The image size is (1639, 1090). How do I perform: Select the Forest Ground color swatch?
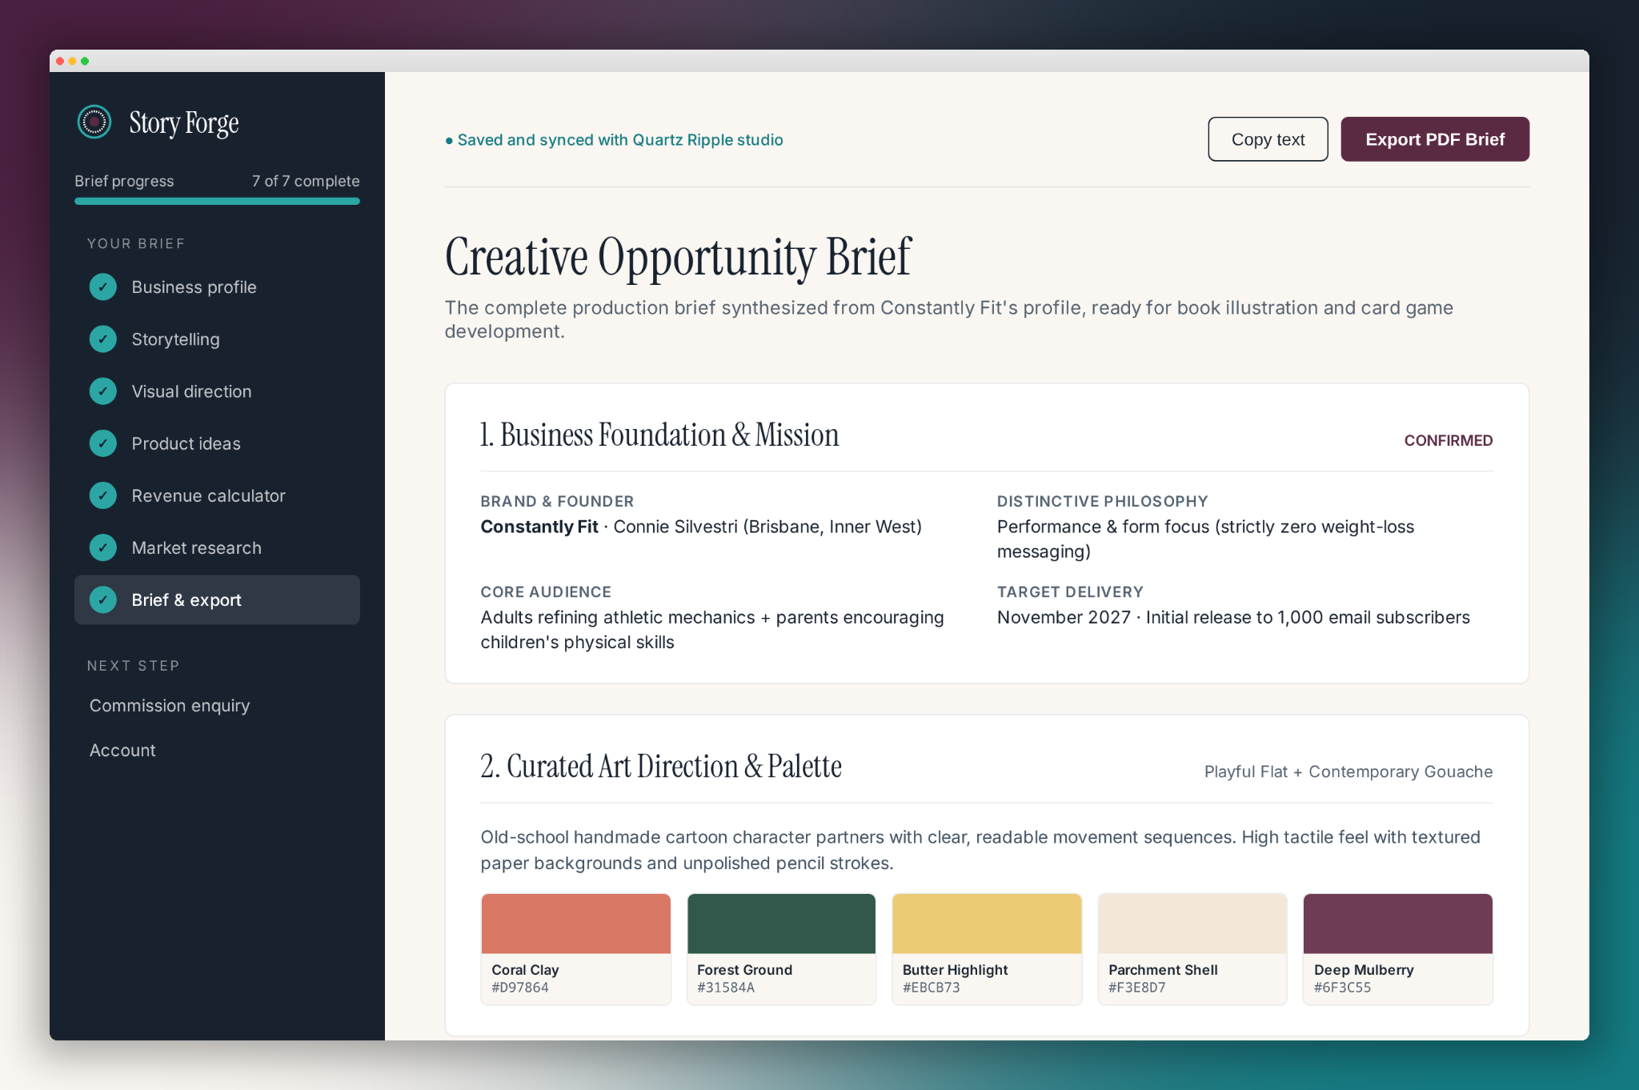click(x=781, y=949)
